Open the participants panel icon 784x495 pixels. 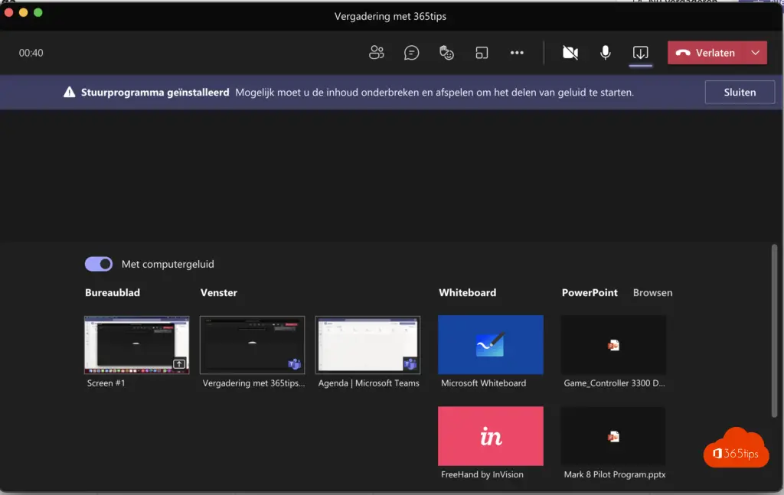tap(377, 53)
